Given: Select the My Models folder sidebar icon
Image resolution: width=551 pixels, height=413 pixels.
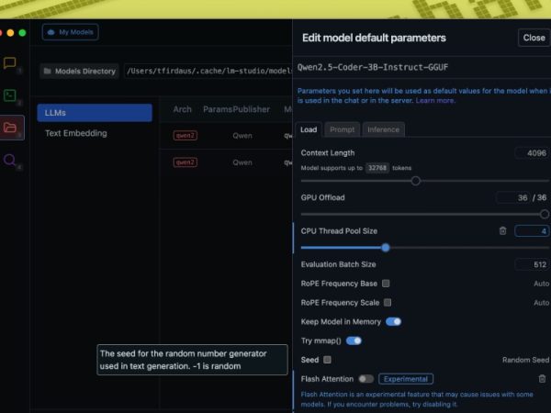Looking at the screenshot, I should [10, 128].
